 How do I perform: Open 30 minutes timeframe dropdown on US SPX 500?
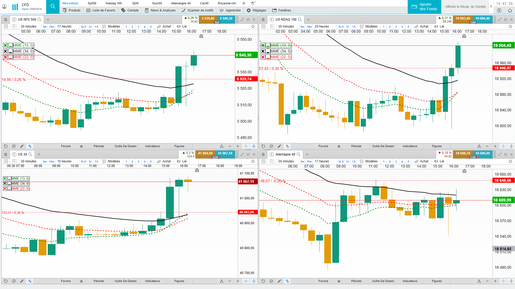[28, 26]
